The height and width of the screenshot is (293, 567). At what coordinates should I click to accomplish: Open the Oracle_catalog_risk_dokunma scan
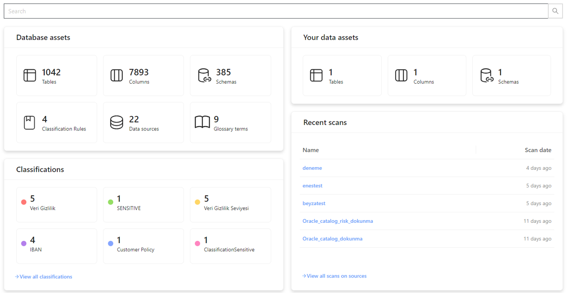[337, 221]
